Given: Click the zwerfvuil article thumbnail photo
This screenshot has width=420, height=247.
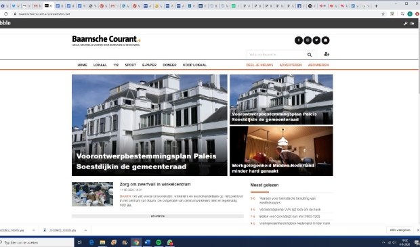Looking at the screenshot, I should [92, 194].
